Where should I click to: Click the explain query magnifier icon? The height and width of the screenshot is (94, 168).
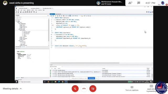[x=59, y=16]
